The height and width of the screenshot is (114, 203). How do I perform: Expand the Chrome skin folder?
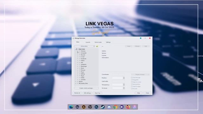[77, 51]
